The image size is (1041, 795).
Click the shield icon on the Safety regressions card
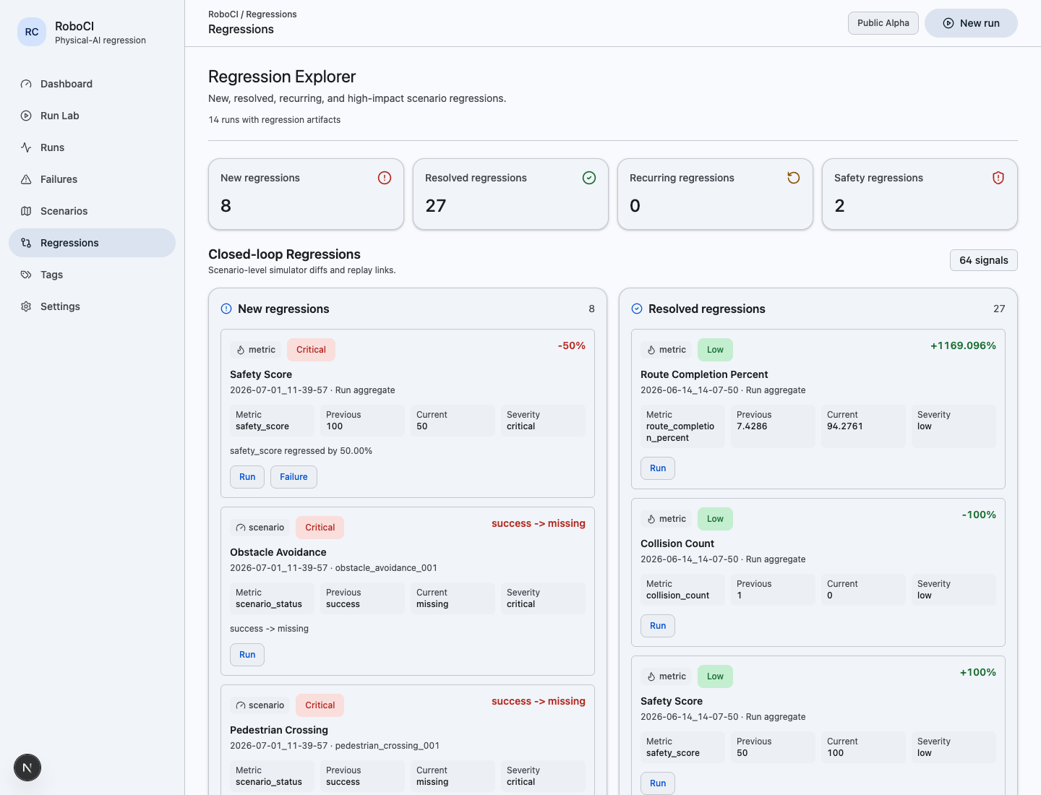coord(998,178)
